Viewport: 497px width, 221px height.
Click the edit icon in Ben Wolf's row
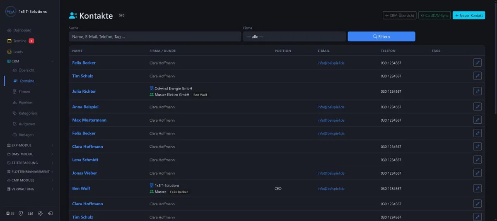pos(478,188)
